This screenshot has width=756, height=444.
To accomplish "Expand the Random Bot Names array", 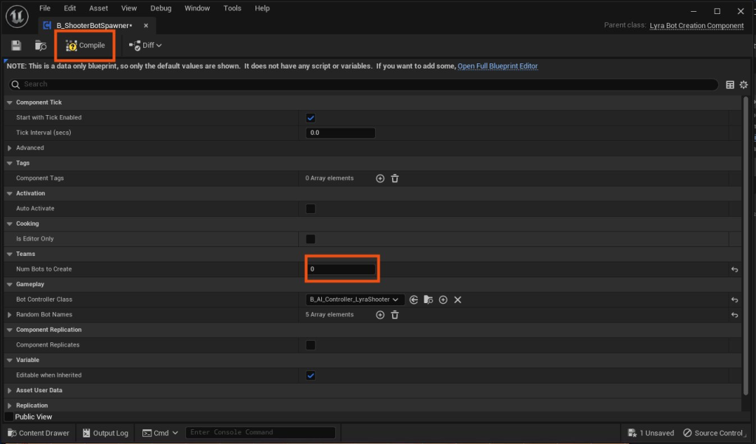I will 10,315.
